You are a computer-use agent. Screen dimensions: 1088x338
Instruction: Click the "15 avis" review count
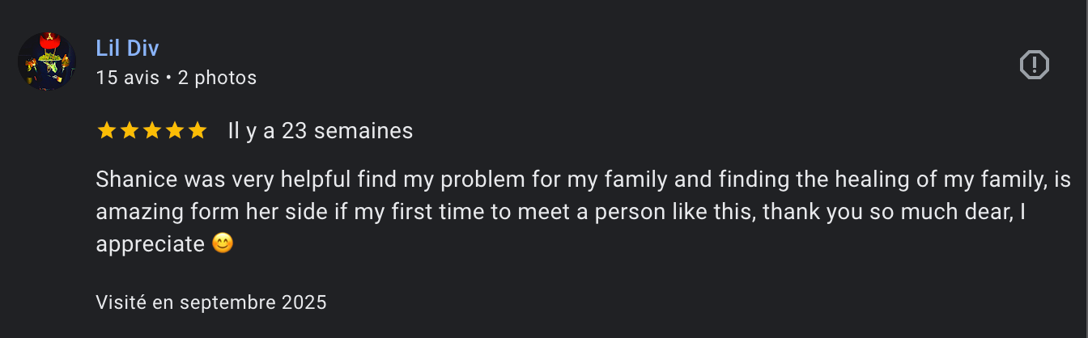click(x=128, y=78)
